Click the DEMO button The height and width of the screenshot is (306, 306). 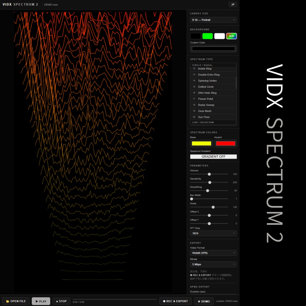point(204,301)
